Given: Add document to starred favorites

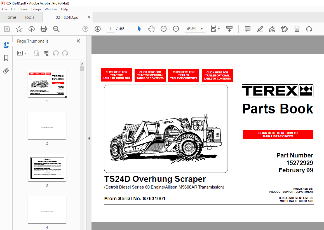Looking at the screenshot, I should [19, 29].
